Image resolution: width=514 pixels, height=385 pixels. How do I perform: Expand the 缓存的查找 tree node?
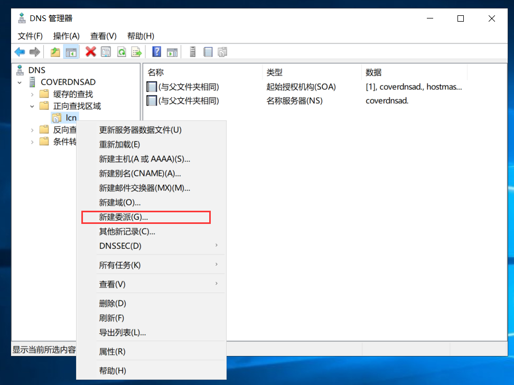point(32,94)
